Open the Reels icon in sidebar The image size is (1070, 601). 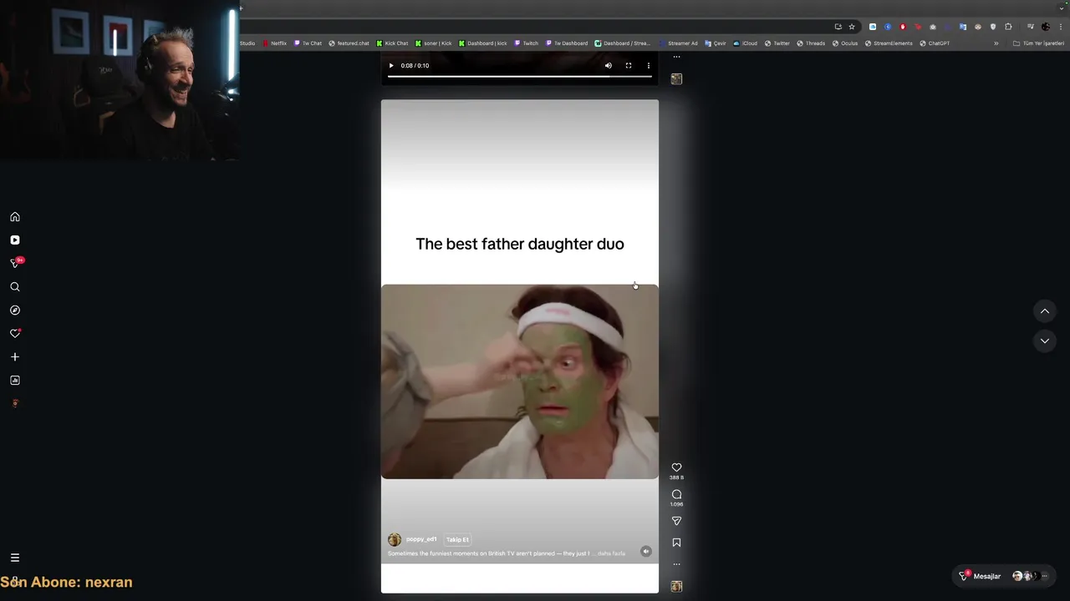coord(15,240)
